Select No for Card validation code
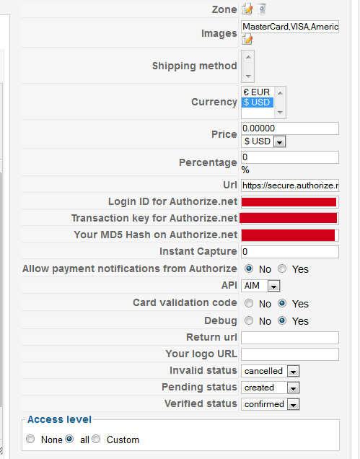Screen dimensions: 360x459 click(249, 303)
